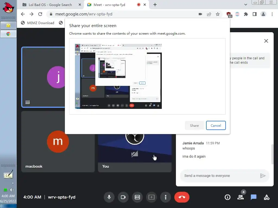Hang up with the red leave call button

pyautogui.click(x=182, y=197)
